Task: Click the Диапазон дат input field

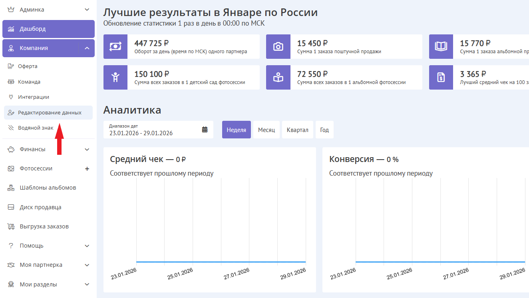Action: coord(154,130)
